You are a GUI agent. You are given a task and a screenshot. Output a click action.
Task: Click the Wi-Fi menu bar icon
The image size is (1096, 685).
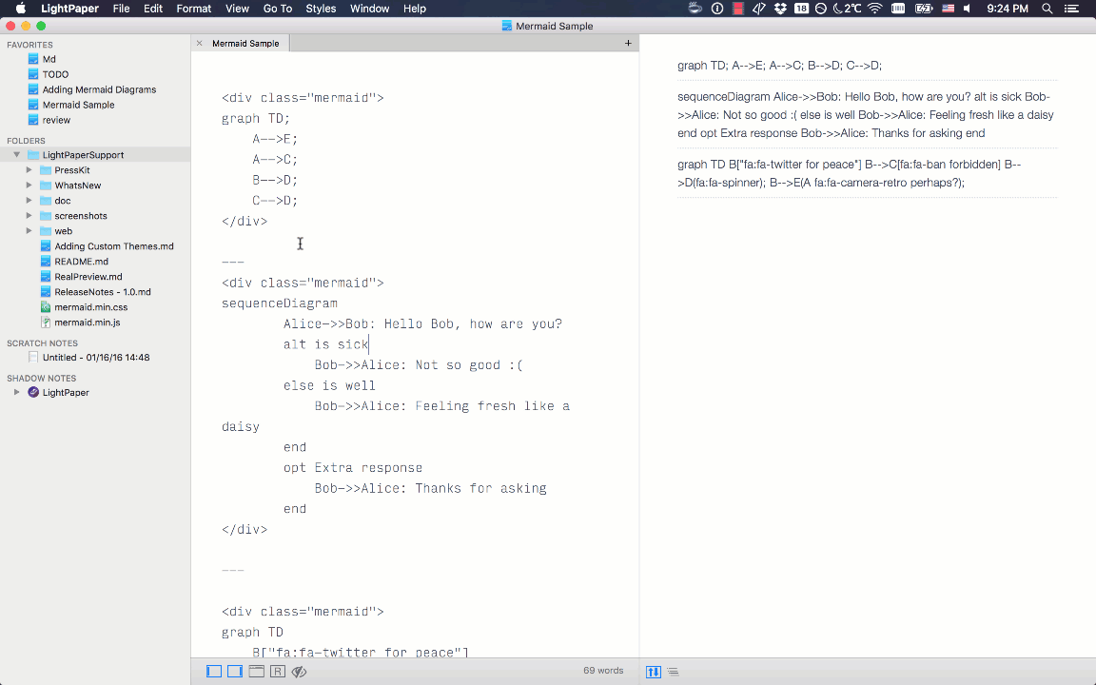click(874, 9)
